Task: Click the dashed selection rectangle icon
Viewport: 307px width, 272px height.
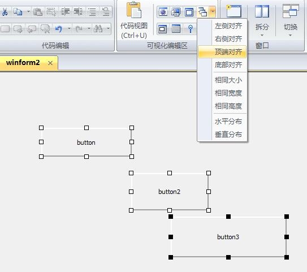Action: pos(51,12)
